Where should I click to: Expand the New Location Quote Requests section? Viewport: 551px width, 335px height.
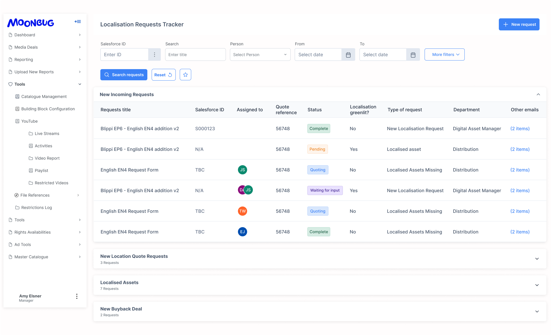pyautogui.click(x=537, y=259)
